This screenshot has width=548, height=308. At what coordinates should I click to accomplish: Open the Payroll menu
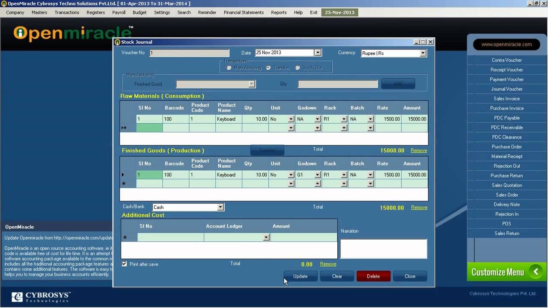click(119, 12)
